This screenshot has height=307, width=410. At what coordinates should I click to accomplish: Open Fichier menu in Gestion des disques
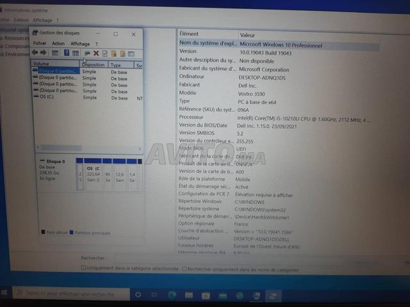click(40, 43)
